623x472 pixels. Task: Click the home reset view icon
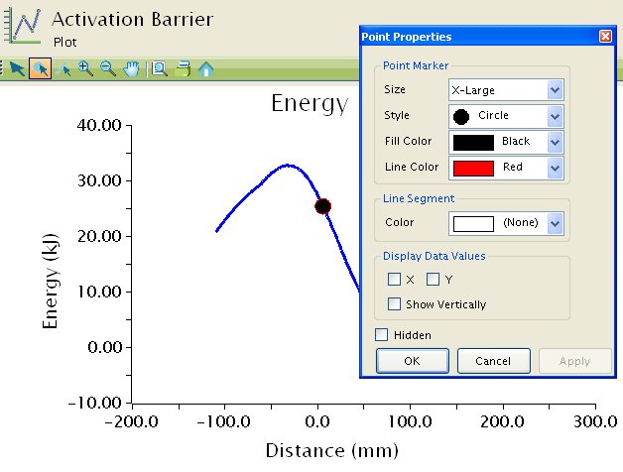tap(205, 69)
